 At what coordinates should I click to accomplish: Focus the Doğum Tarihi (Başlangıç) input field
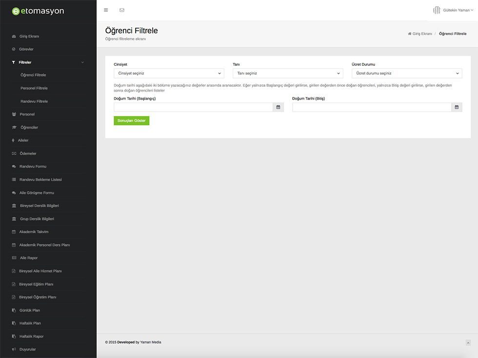pos(193,107)
